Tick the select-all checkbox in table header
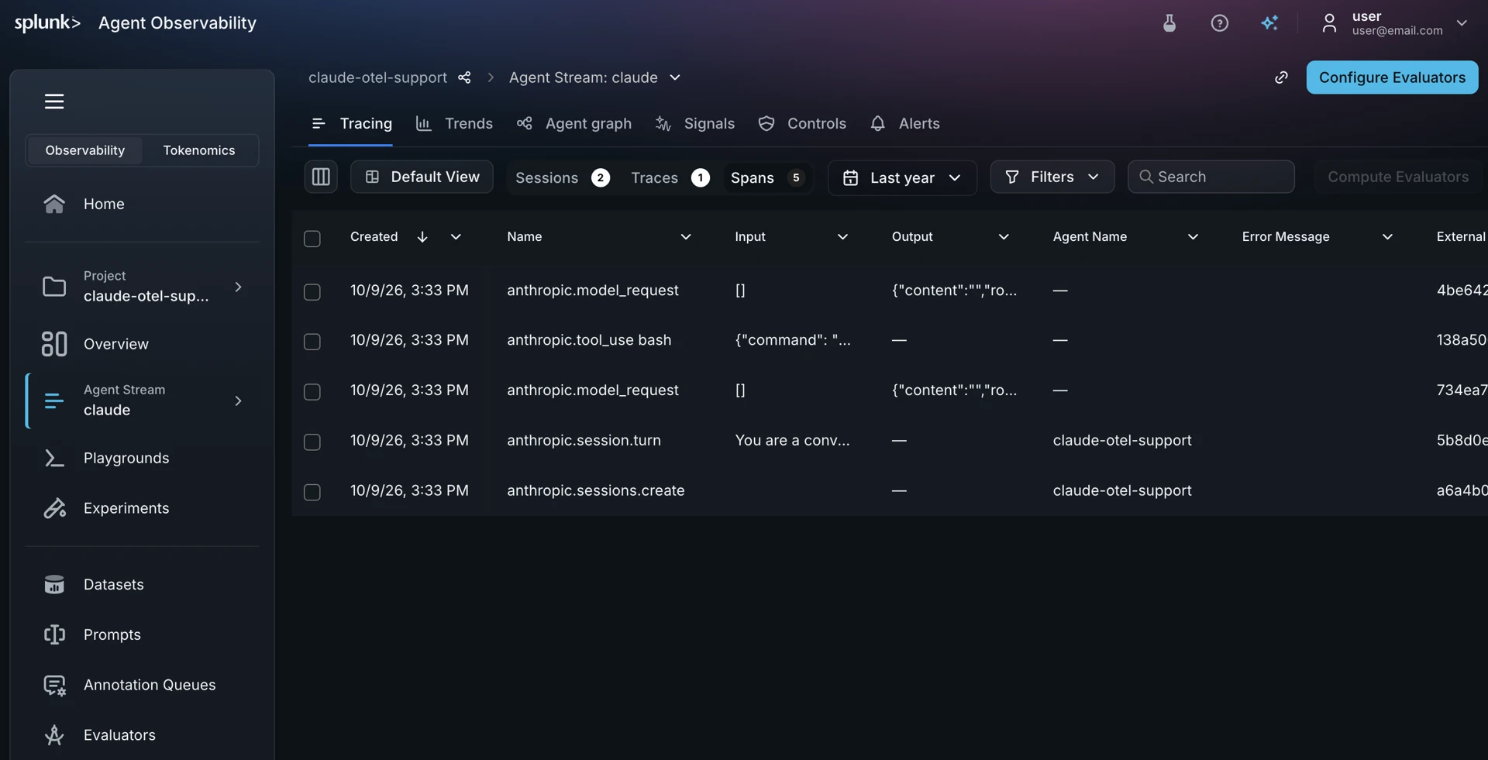This screenshot has width=1488, height=760. click(x=312, y=239)
